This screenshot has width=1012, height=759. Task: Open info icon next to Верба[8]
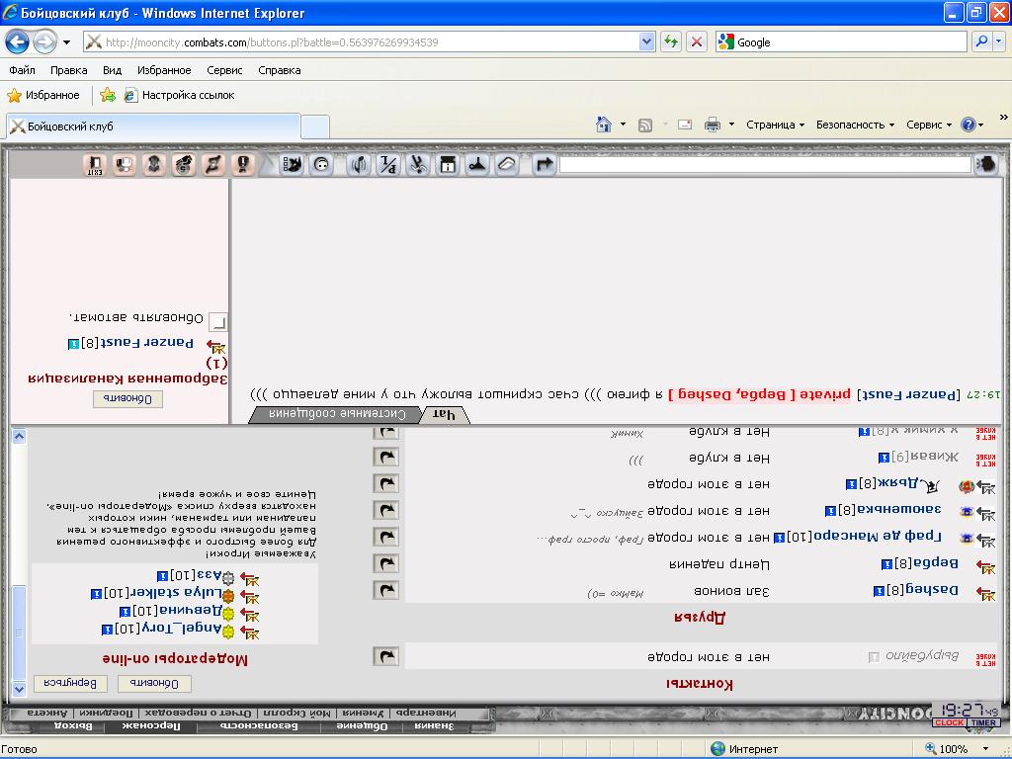[x=886, y=564]
